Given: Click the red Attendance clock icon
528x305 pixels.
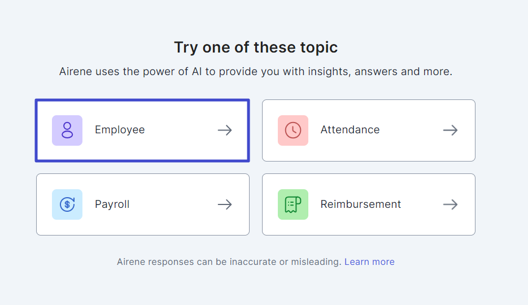Looking at the screenshot, I should 293,130.
